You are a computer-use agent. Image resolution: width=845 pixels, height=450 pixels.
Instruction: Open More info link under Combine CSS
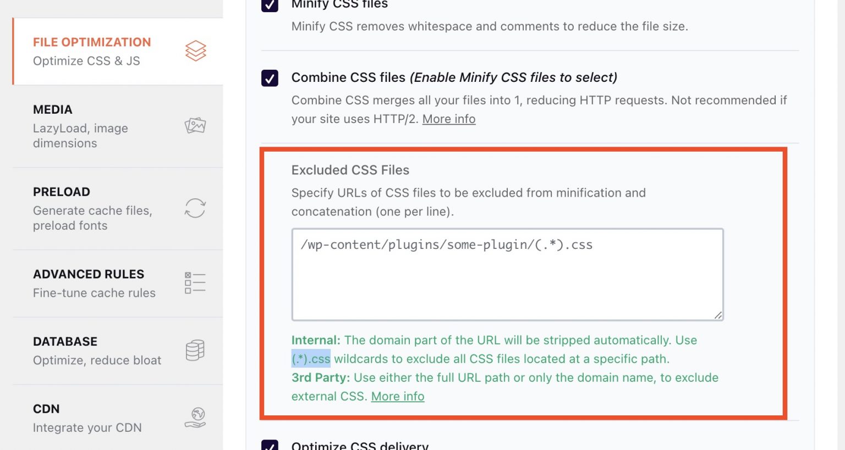449,119
